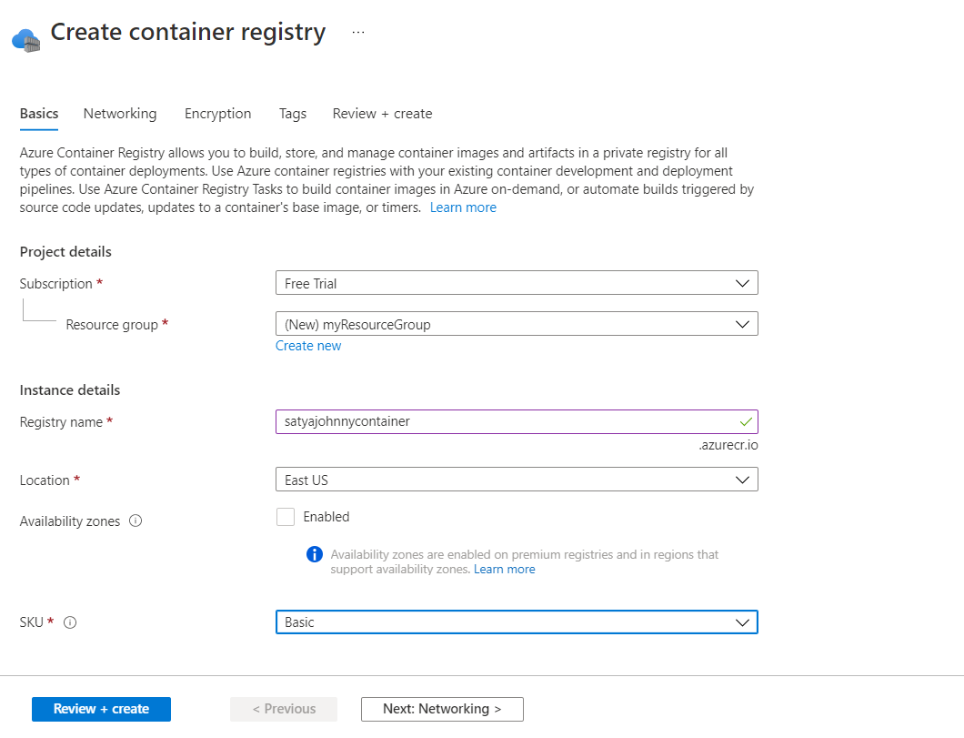Switch to the Encryption tab
The width and height of the screenshot is (964, 738).
click(x=217, y=114)
